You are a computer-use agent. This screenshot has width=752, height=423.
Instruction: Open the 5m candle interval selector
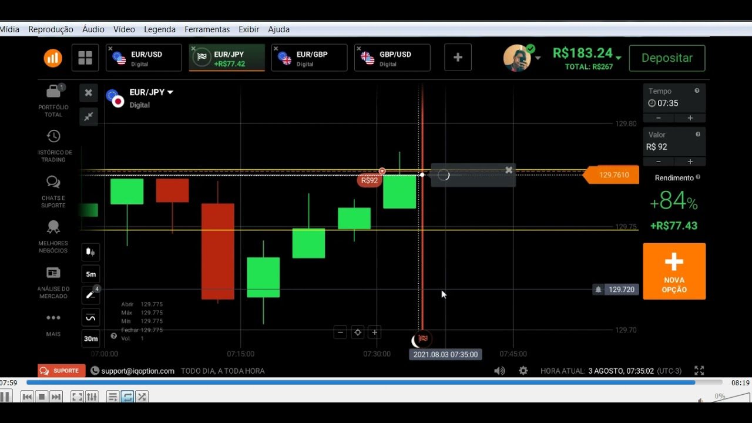(x=90, y=274)
